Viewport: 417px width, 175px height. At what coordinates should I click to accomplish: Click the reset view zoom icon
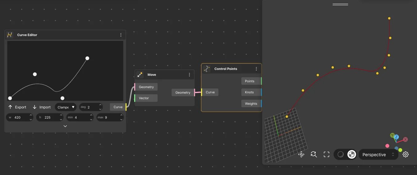point(314,154)
